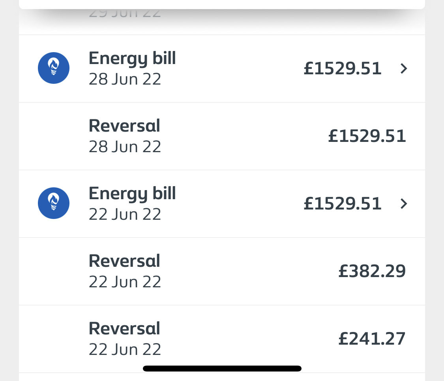Click the 28 Jun 22 date under Reversal

[125, 147]
